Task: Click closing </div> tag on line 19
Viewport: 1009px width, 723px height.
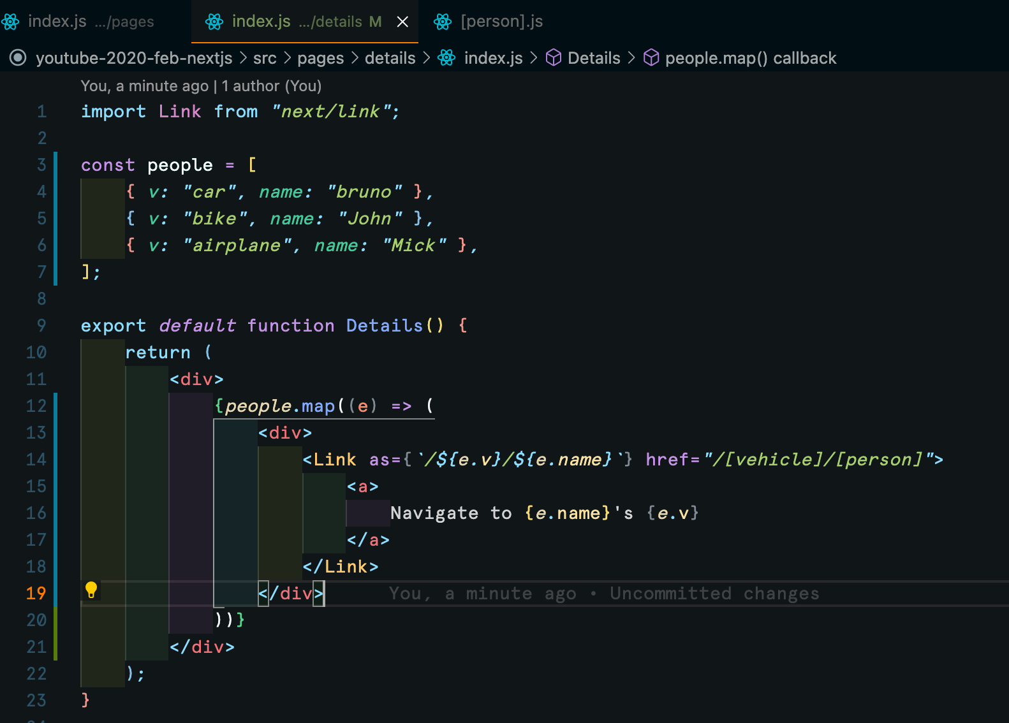Action: 291,594
